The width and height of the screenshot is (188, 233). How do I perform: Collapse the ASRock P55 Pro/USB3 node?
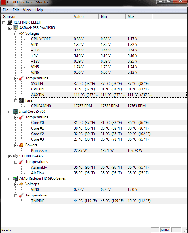pyautogui.click(x=10, y=28)
